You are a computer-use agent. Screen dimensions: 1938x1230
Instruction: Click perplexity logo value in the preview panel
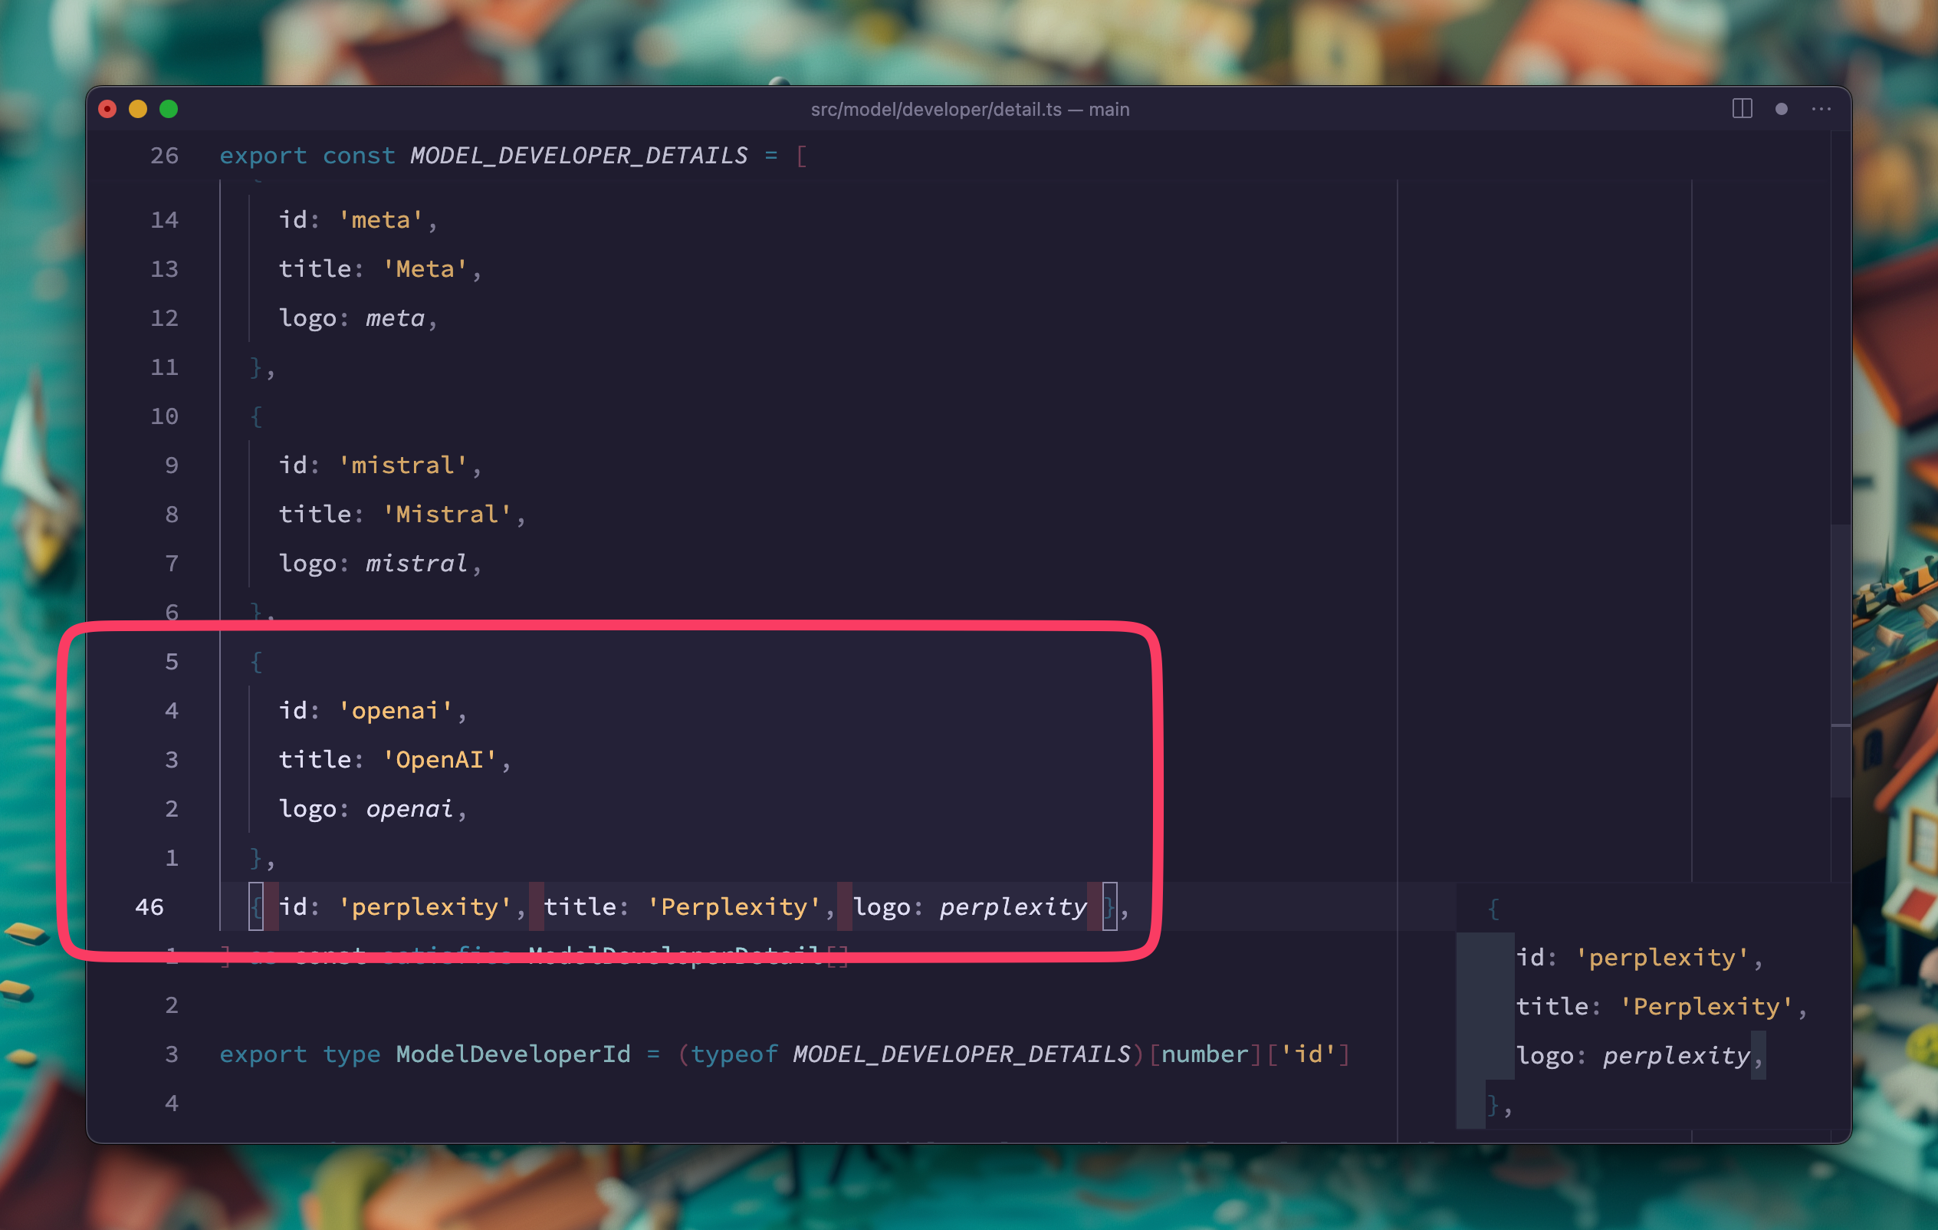[x=1676, y=1056]
